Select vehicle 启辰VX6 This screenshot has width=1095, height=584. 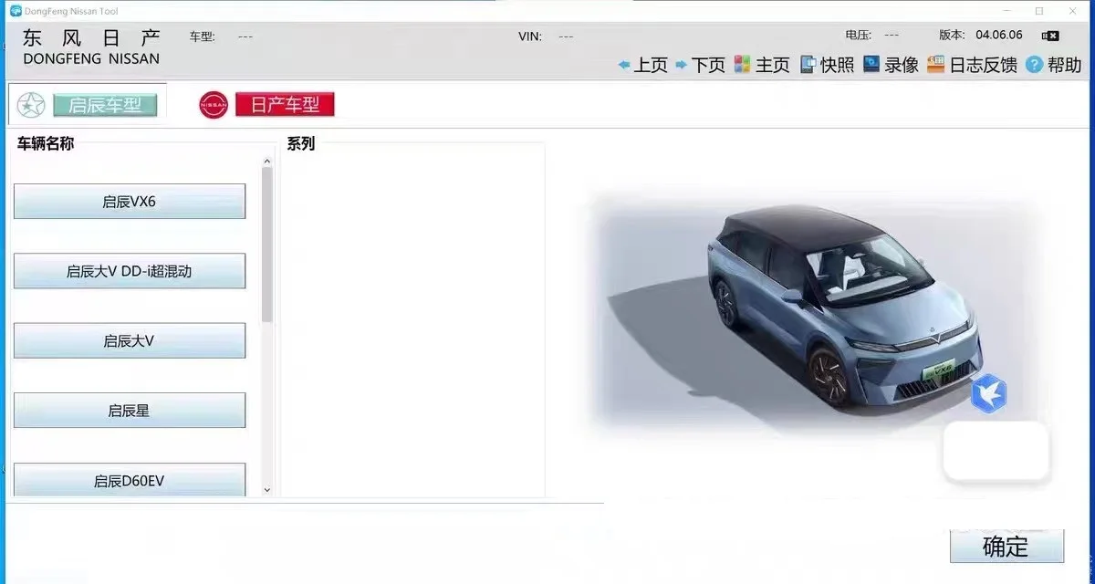(x=130, y=202)
